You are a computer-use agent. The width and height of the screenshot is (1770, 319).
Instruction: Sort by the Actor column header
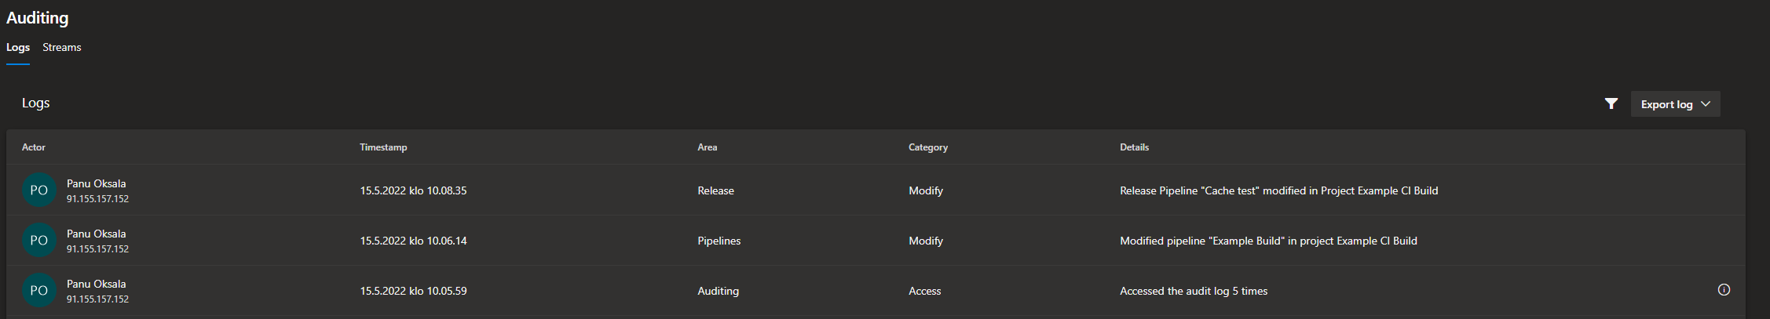tap(34, 147)
